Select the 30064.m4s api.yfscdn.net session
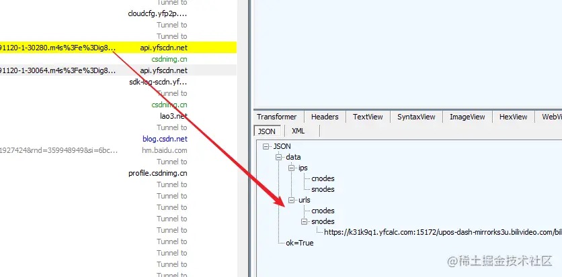This screenshot has height=277, width=562. 118,70
